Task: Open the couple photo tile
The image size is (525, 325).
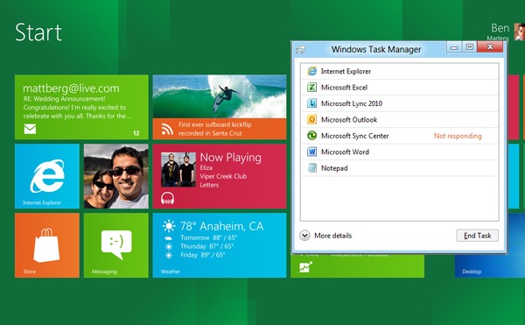Action: [116, 176]
